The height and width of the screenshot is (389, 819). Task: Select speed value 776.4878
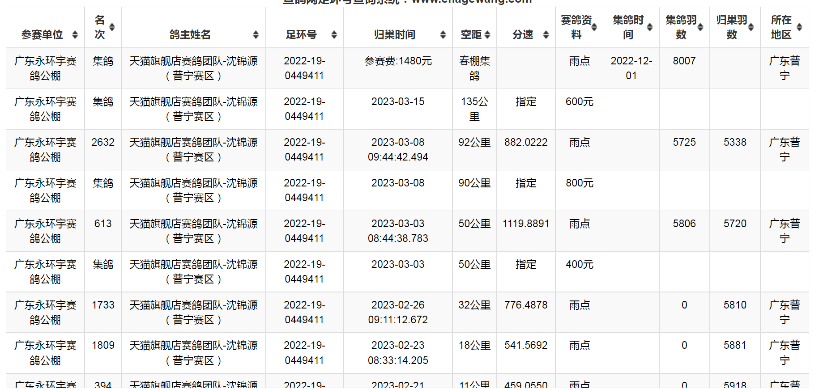point(526,305)
